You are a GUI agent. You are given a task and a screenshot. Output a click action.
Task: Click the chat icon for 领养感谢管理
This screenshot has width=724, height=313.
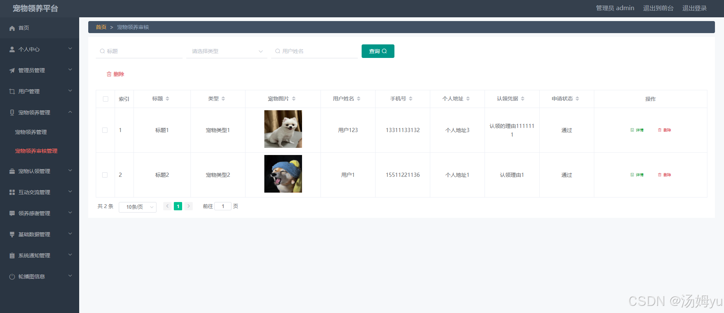coord(12,213)
